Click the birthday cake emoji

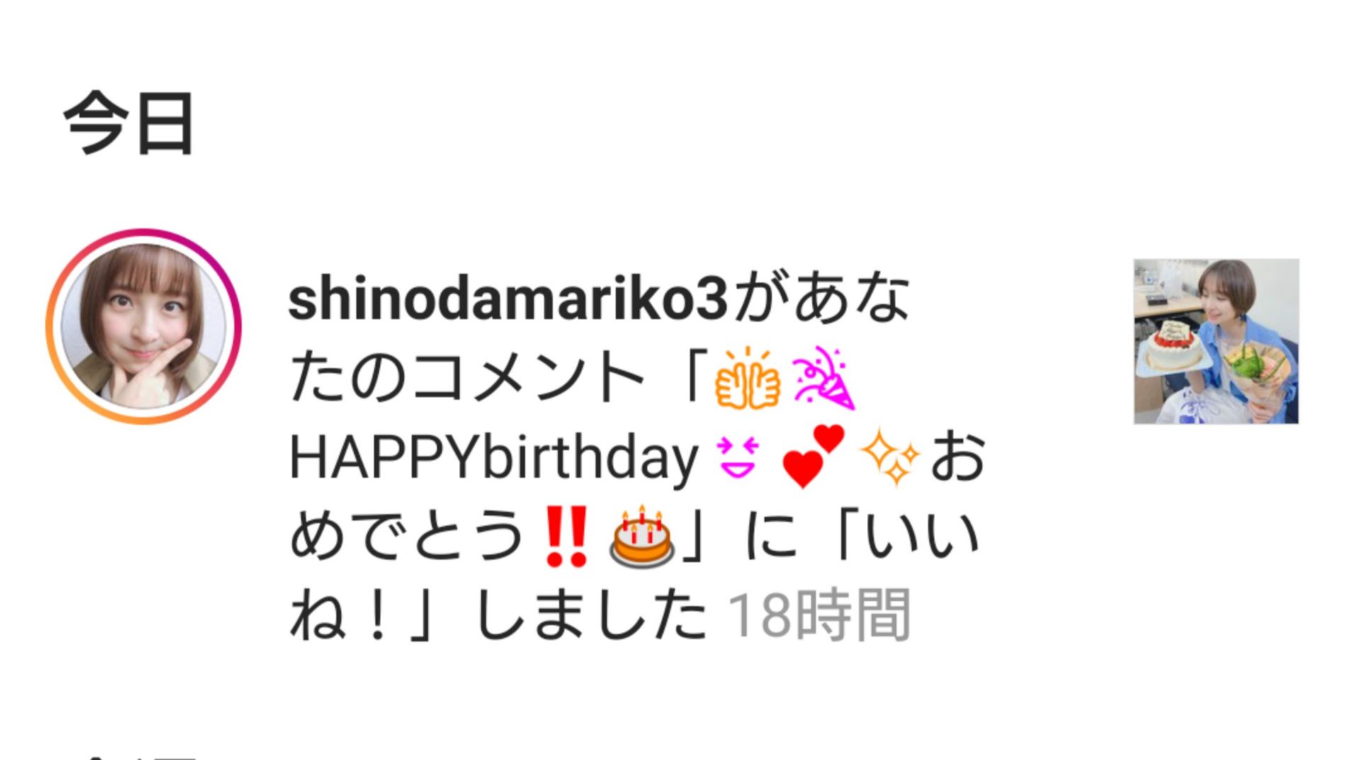[642, 536]
